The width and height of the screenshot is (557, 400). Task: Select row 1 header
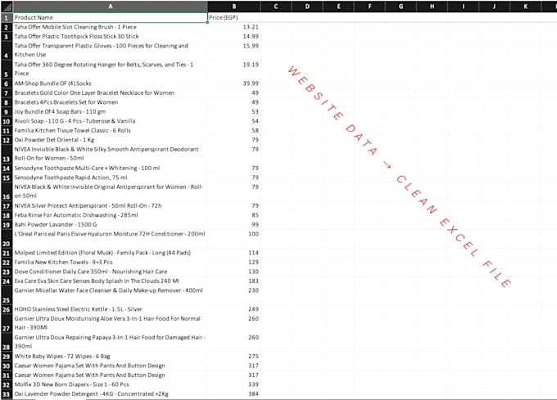tap(7, 17)
